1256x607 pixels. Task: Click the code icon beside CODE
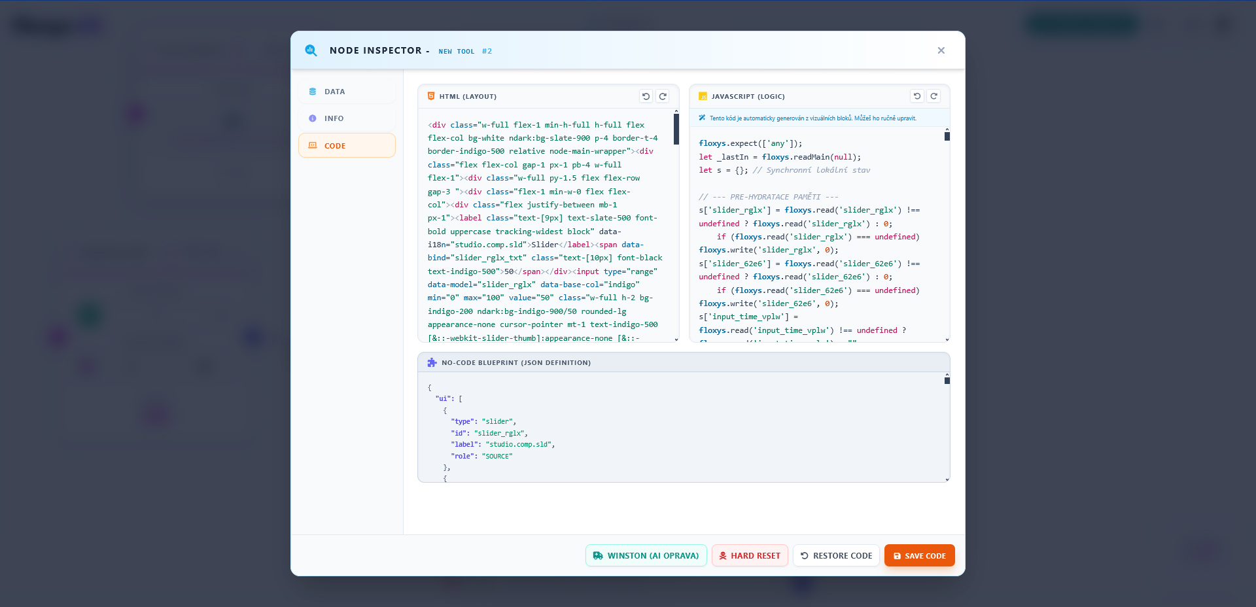coord(312,145)
